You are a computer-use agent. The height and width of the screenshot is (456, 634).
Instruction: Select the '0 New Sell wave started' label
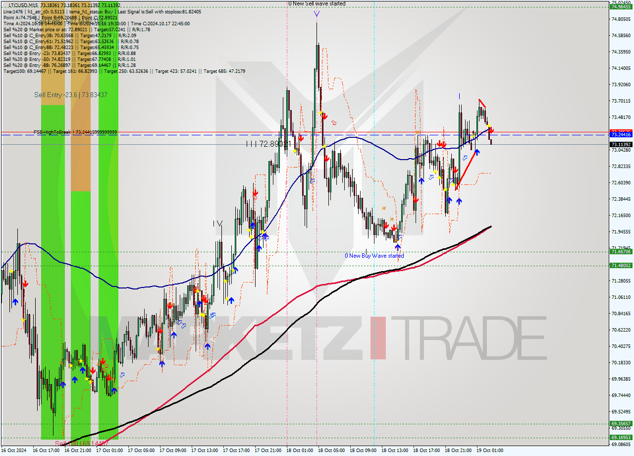tap(317, 3)
